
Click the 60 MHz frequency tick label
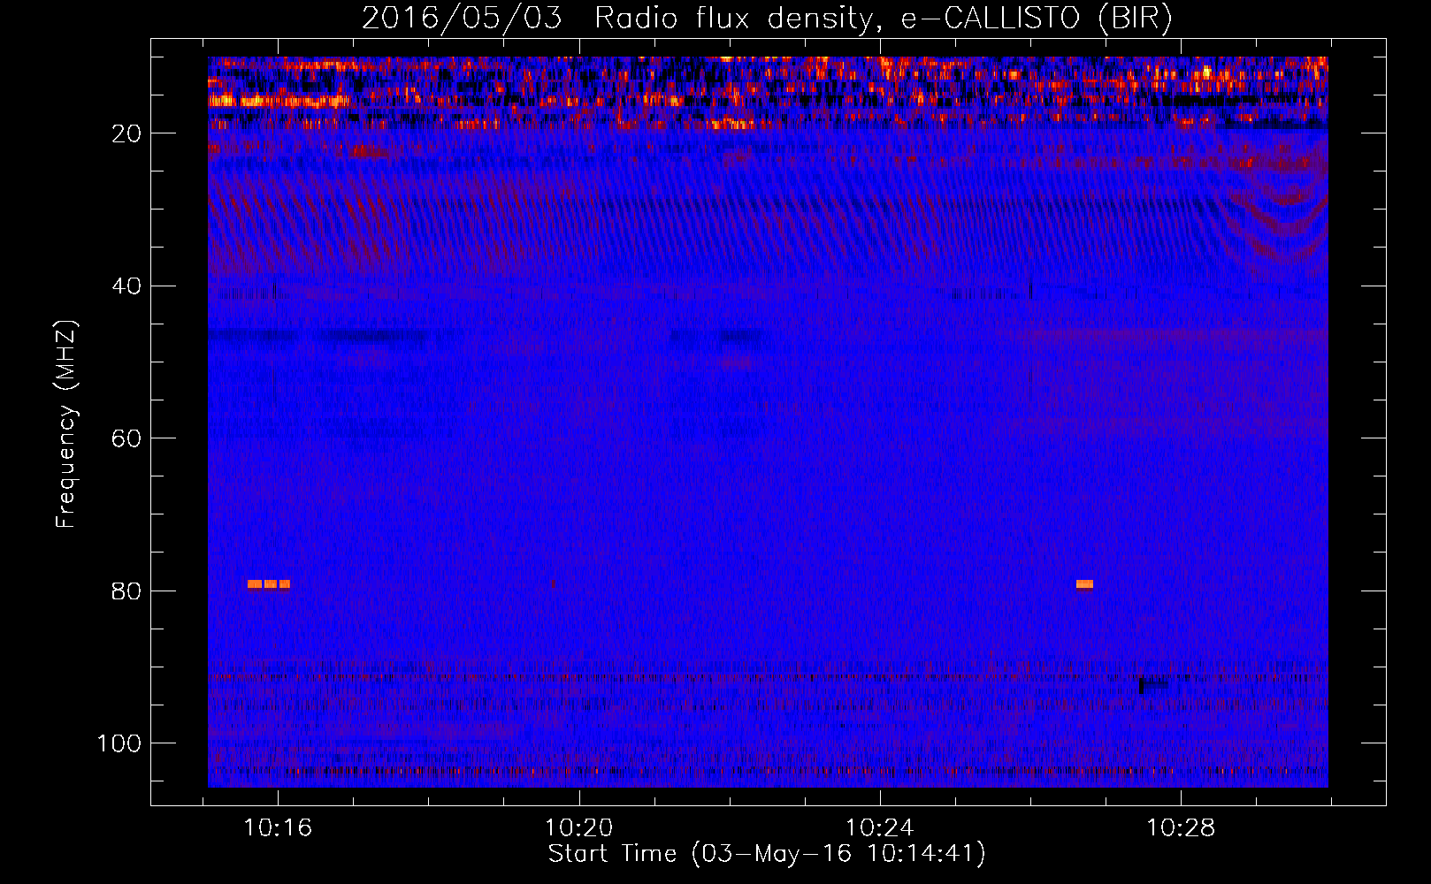pyautogui.click(x=127, y=438)
